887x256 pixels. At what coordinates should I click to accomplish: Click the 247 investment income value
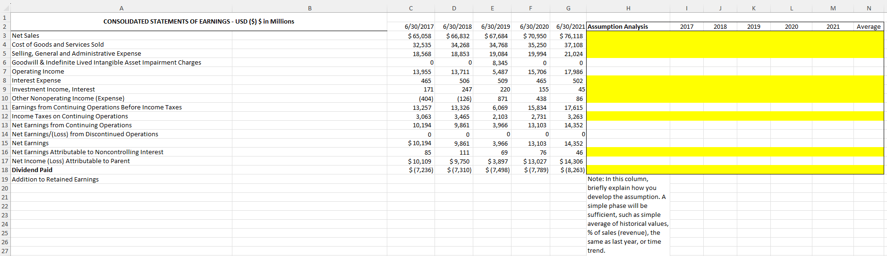[x=453, y=89]
